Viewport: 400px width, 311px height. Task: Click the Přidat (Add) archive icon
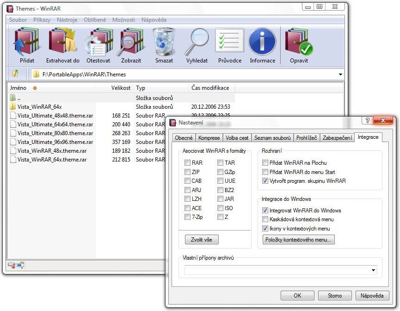coord(27,42)
